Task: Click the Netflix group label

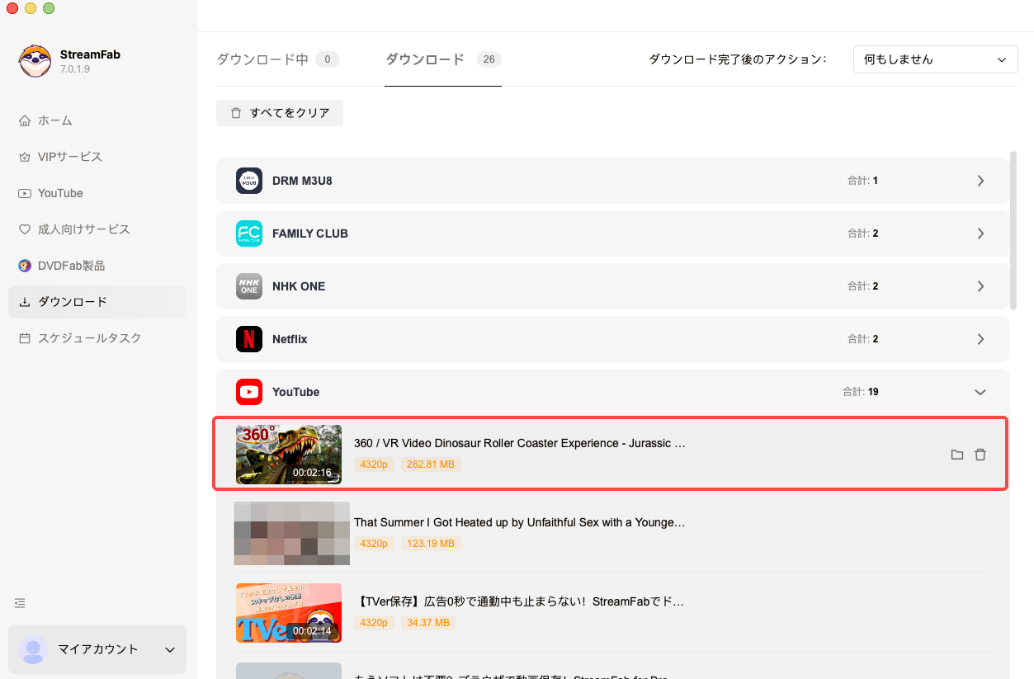Action: click(x=290, y=339)
